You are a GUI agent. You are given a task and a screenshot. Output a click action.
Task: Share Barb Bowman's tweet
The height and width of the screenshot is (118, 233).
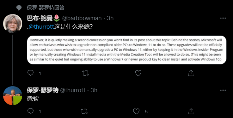pos(191,73)
